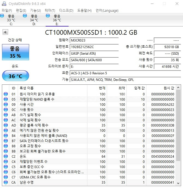Click power on count value 35 회
This screenshot has height=188, width=183.
click(x=167, y=60)
